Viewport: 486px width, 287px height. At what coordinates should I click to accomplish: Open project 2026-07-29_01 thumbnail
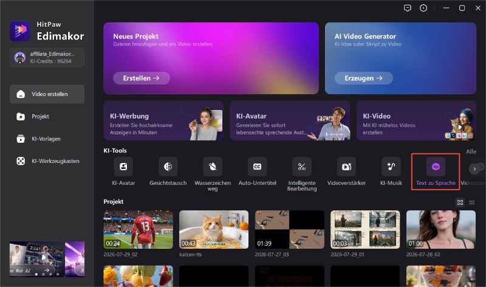(x=365, y=230)
